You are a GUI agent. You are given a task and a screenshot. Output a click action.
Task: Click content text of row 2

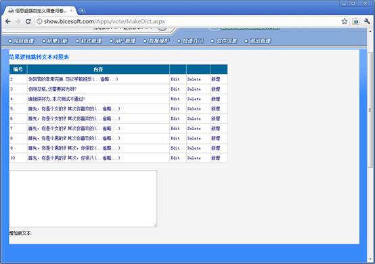click(x=73, y=79)
